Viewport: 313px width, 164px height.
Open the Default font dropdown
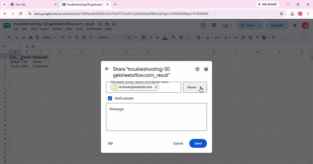[107, 37]
